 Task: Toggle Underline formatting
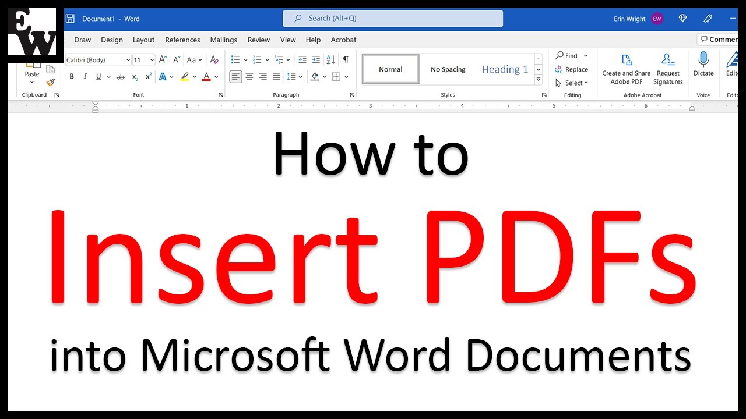98,77
